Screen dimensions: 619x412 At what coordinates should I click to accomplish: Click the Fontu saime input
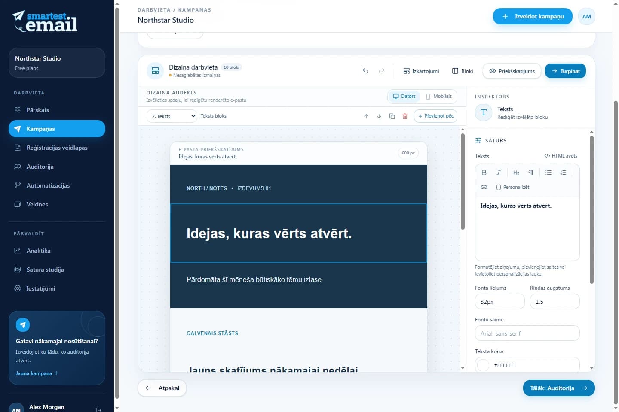coord(527,333)
